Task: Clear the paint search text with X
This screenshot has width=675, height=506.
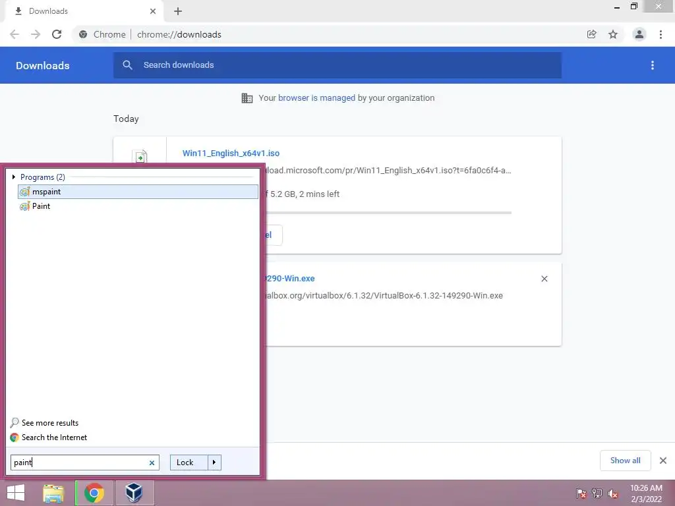Action: tap(152, 463)
